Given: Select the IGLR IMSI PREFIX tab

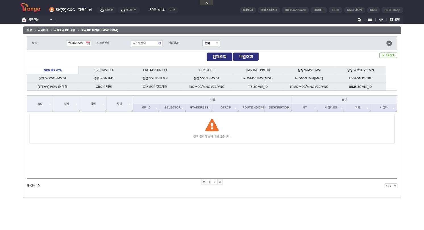Looking at the screenshot, I should [x=258, y=70].
